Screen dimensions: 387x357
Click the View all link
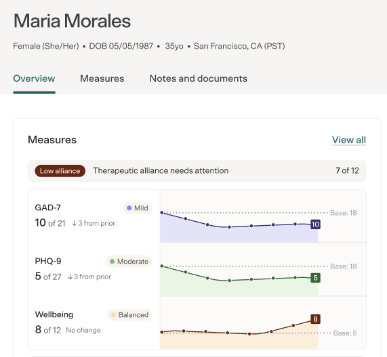pyautogui.click(x=349, y=140)
